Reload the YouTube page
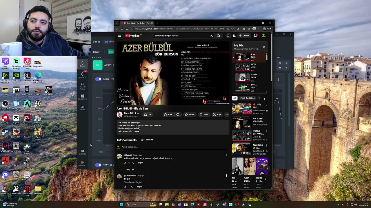Image resolution: width=371 pixels, height=208 pixels. [x=122, y=29]
